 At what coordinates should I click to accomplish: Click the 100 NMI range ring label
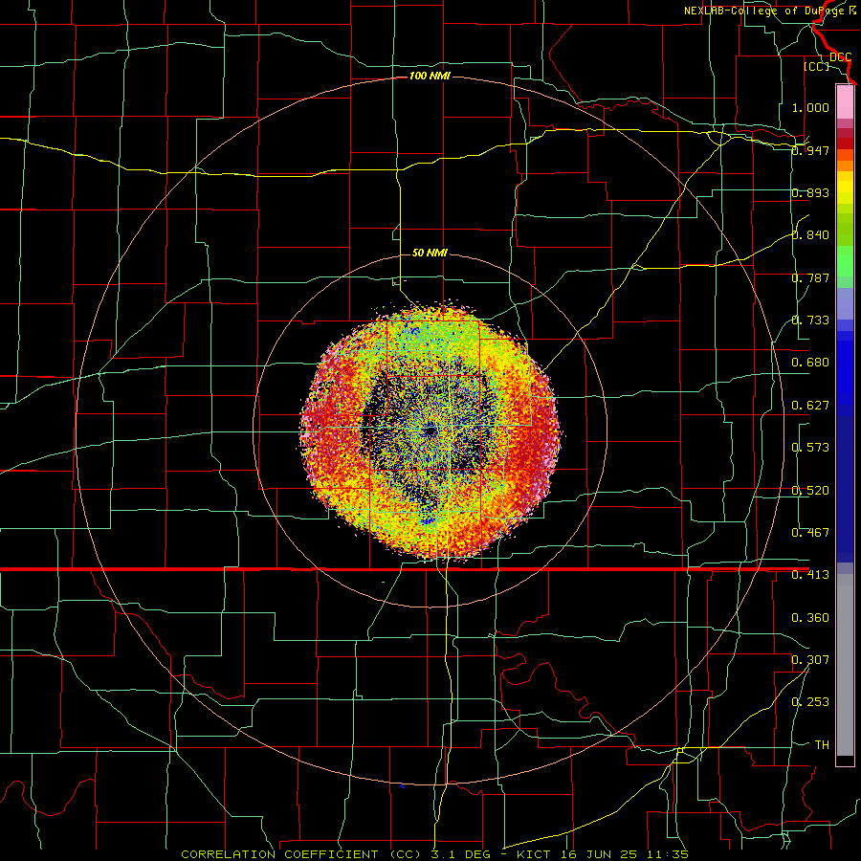(x=430, y=76)
